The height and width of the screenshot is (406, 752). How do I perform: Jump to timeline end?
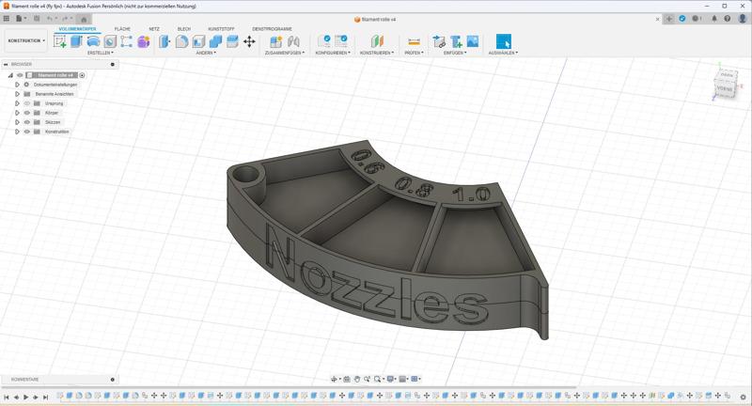45,397
